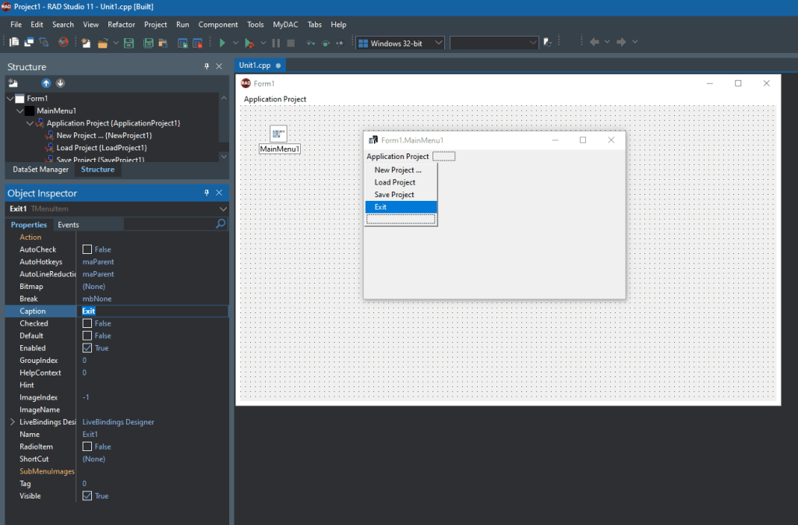Click the Open Project icon
Viewport: 798px width, 525px height.
click(163, 44)
